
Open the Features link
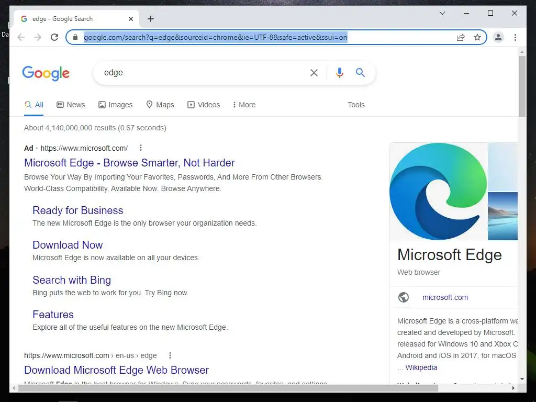(53, 315)
